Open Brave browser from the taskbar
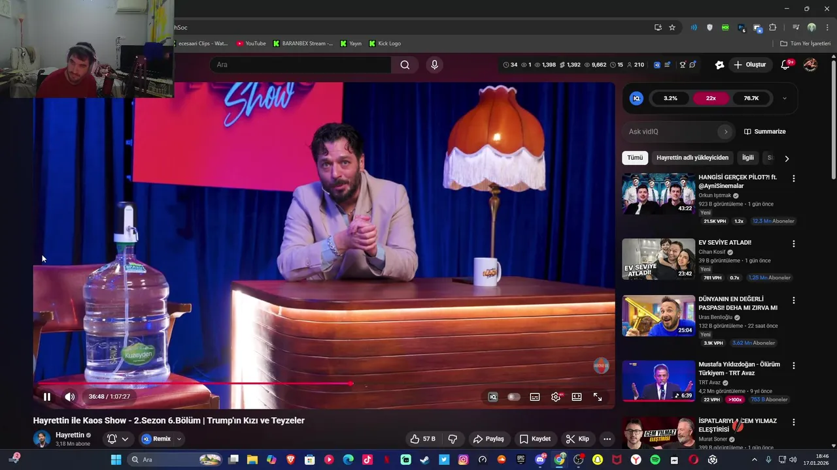837x470 pixels. [x=290, y=460]
